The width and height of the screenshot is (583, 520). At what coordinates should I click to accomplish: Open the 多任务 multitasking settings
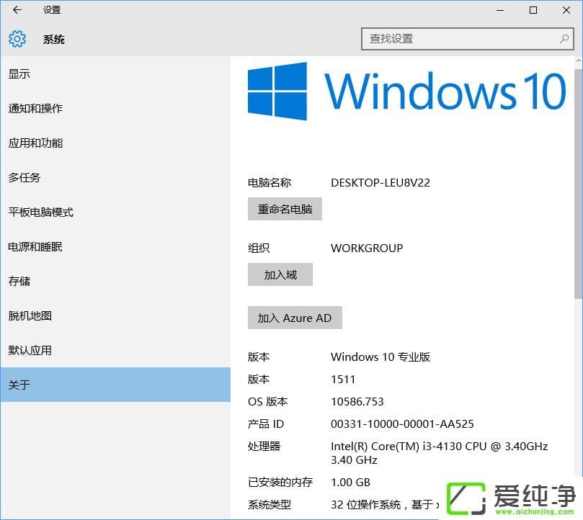(25, 177)
